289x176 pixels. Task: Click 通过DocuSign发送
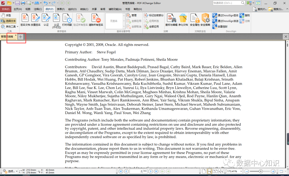pos(225,21)
